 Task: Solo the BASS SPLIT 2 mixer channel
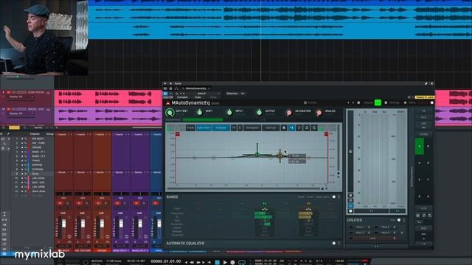point(144,203)
